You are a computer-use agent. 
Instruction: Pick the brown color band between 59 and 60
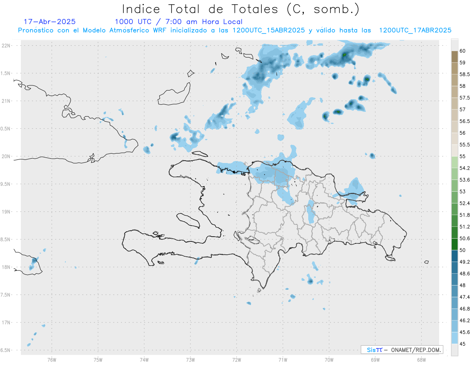pyautogui.click(x=454, y=57)
